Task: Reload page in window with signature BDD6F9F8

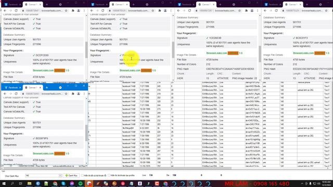Action: pos(16,94)
